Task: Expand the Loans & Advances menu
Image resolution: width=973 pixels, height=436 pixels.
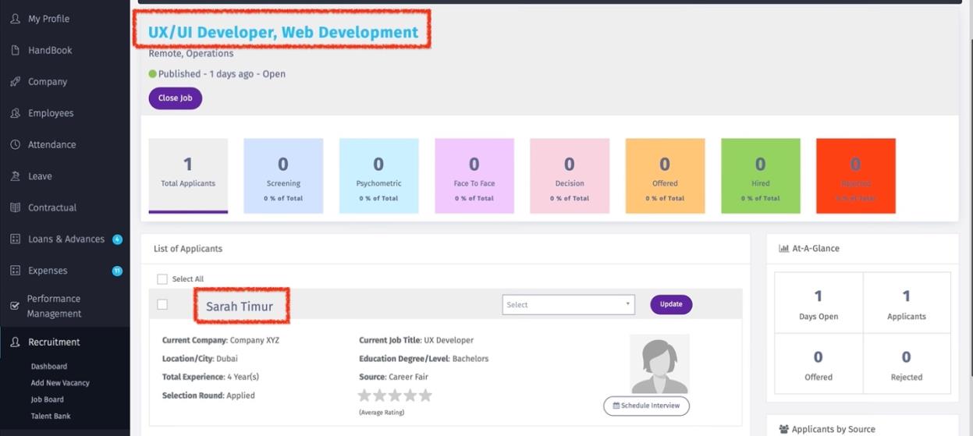Action: pyautogui.click(x=66, y=239)
